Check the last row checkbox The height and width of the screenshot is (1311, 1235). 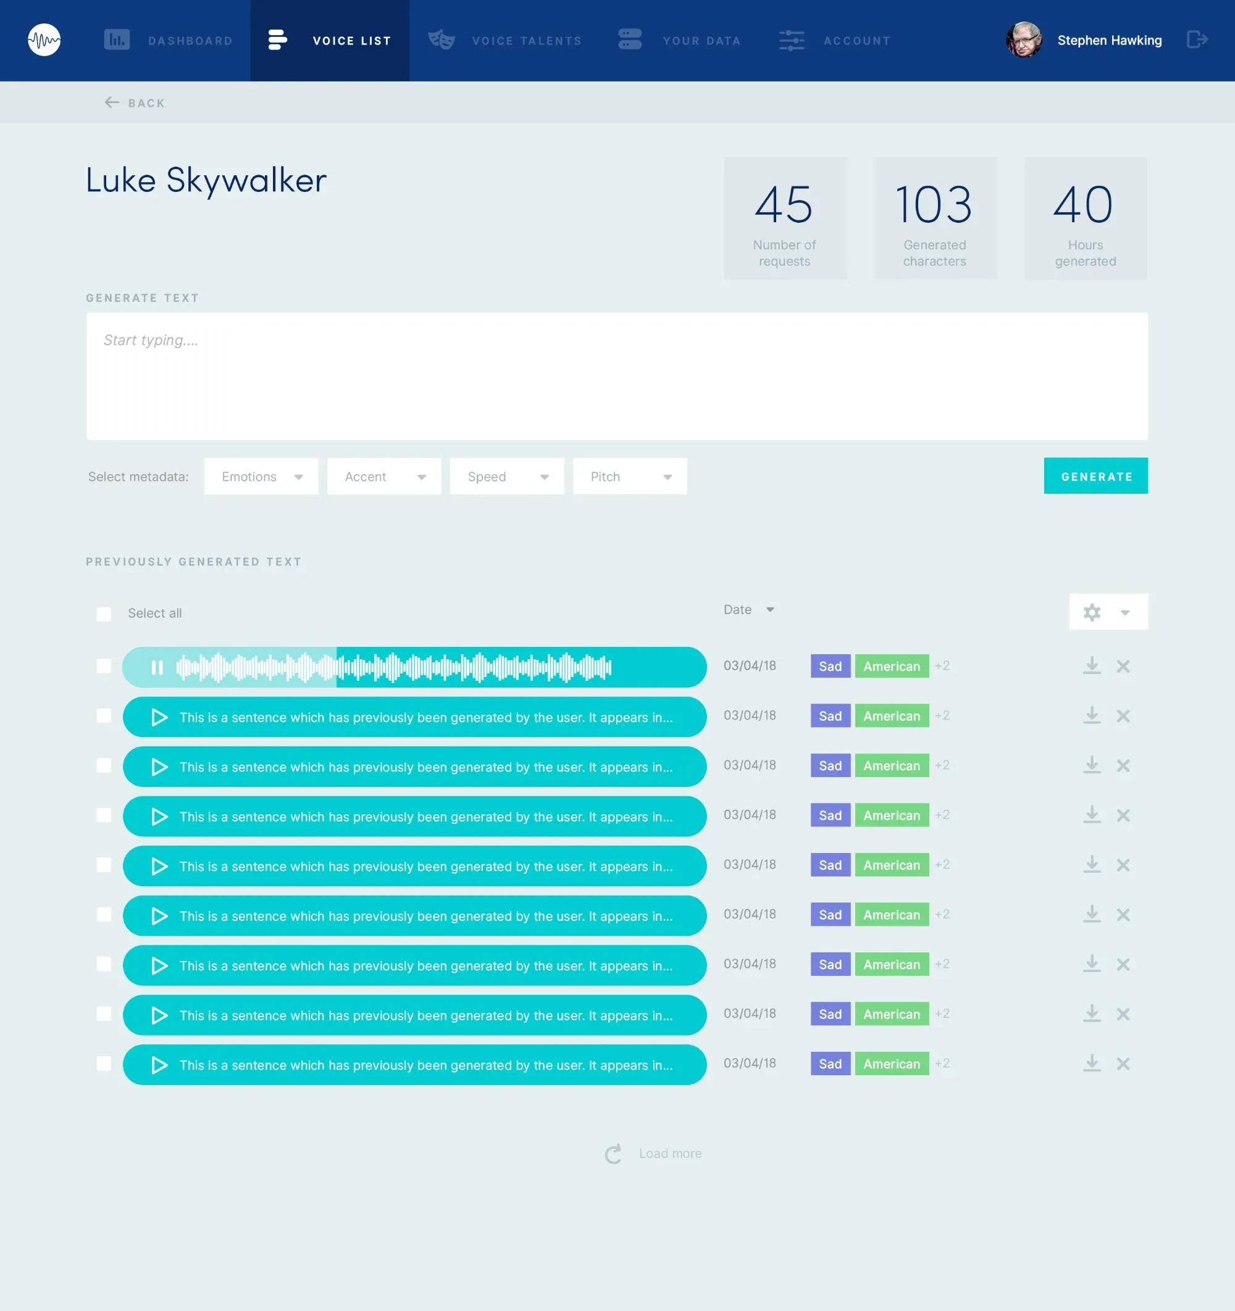[104, 1063]
